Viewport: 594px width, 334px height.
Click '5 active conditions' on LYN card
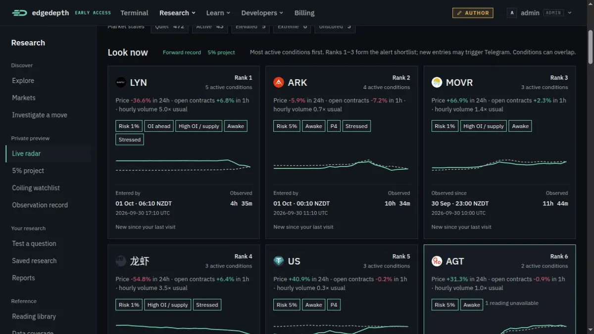click(229, 87)
